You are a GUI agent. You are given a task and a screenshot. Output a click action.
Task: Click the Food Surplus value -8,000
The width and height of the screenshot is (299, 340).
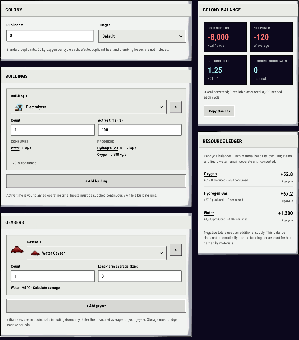tap(218, 37)
